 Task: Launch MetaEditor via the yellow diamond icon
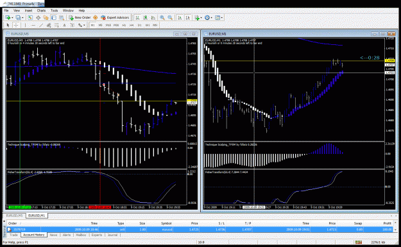point(95,18)
